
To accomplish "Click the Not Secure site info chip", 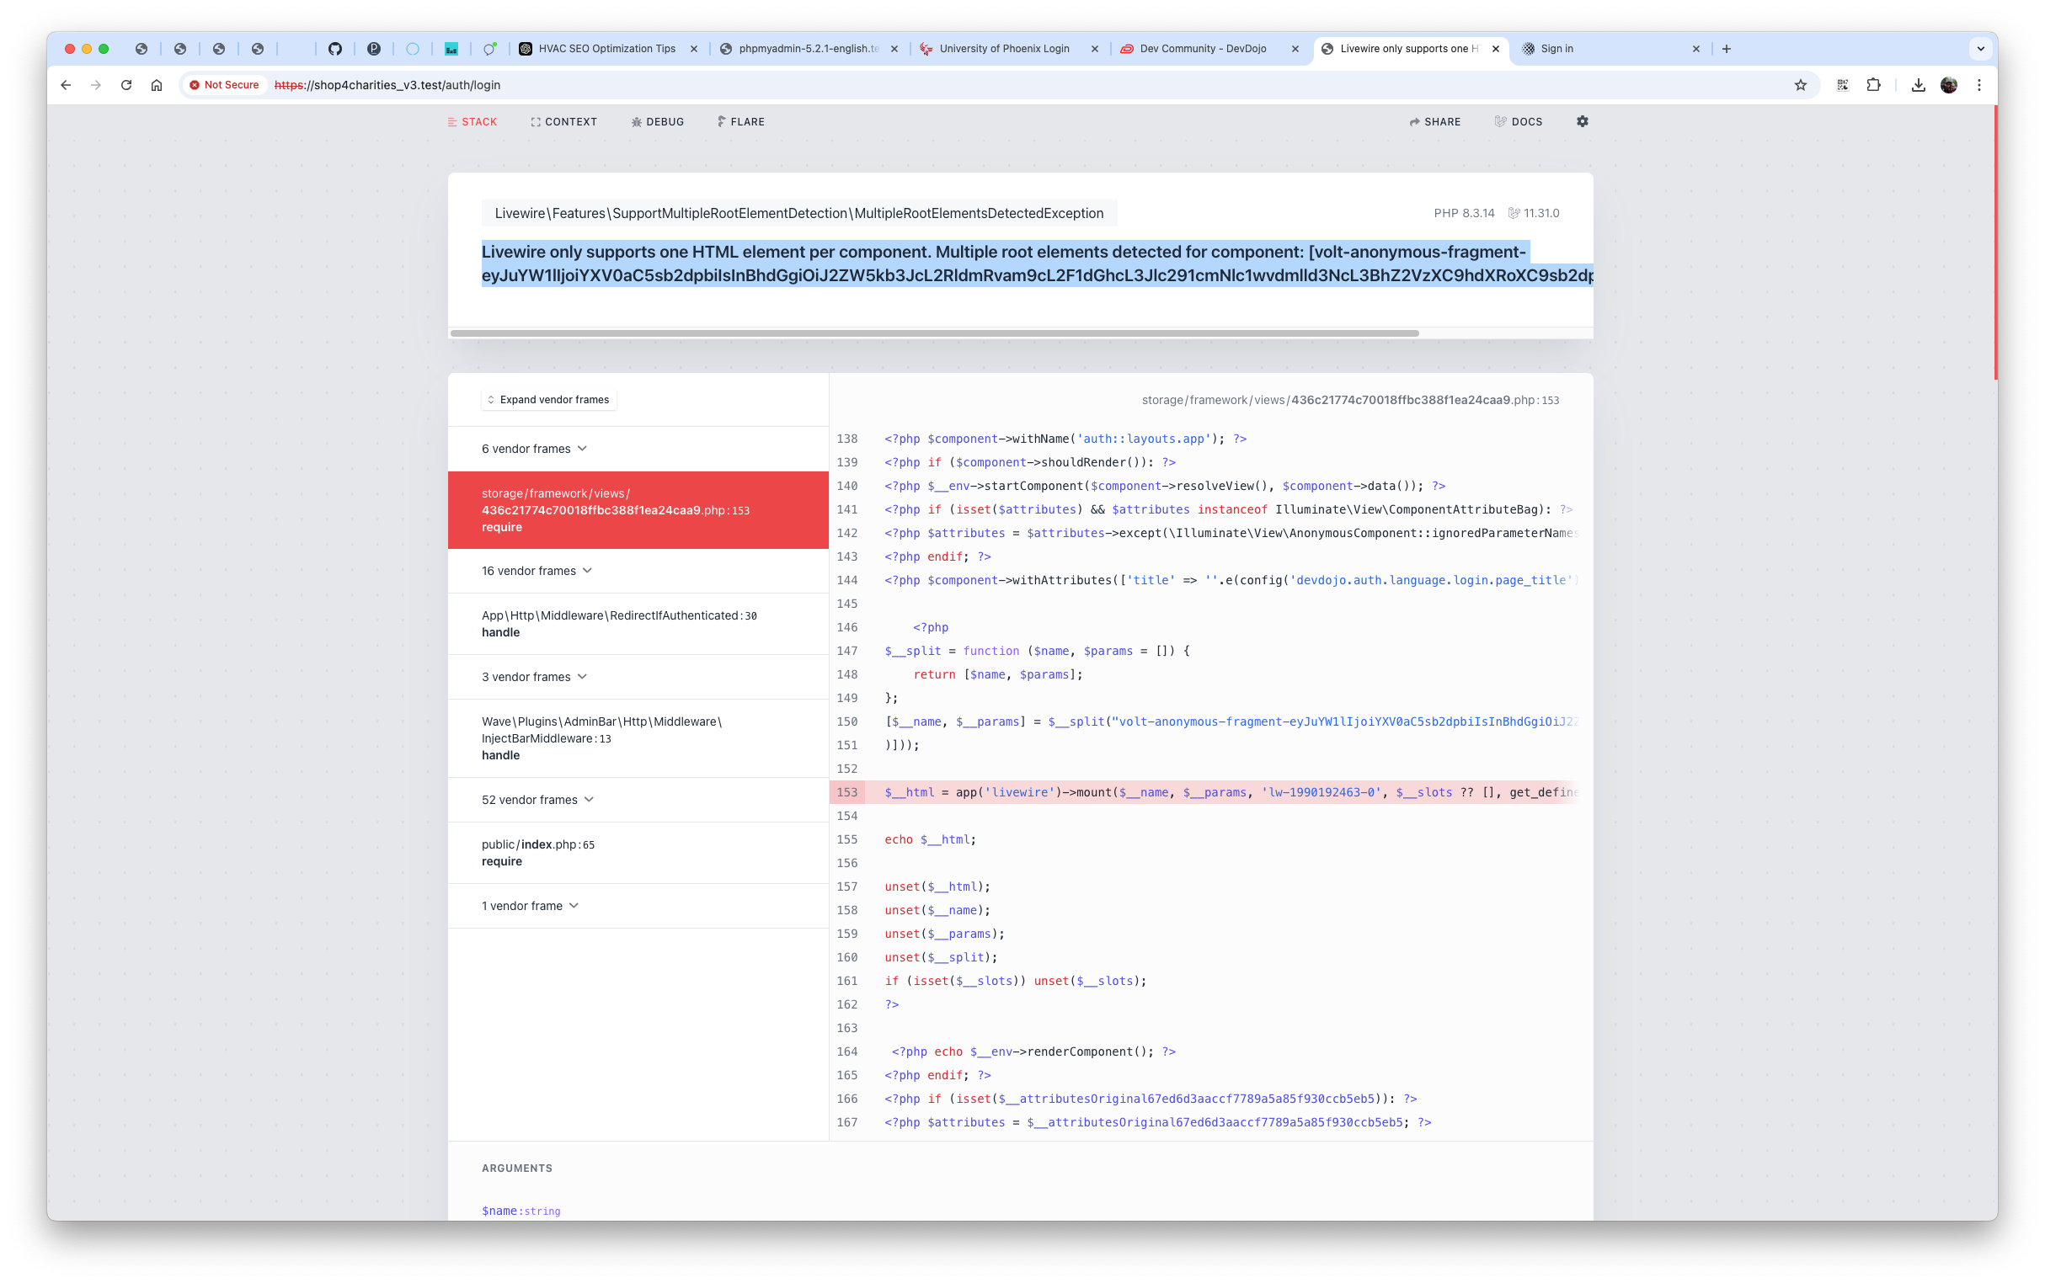I will coord(225,85).
